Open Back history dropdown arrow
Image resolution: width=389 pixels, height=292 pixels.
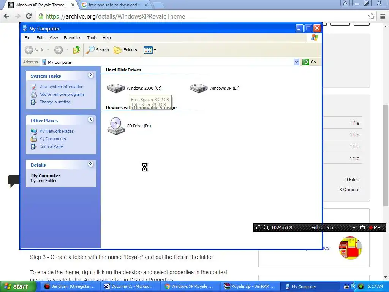tap(48, 50)
